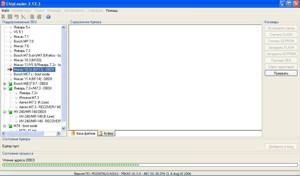Click the green arrow icon of Bosch M(E)7.9.7 - OBDII

(x=10, y=84)
